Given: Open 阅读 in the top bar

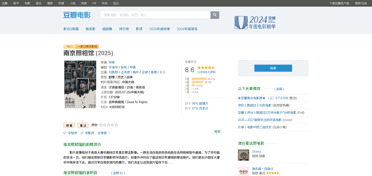Looking at the screenshot, I should (x=84, y=3).
